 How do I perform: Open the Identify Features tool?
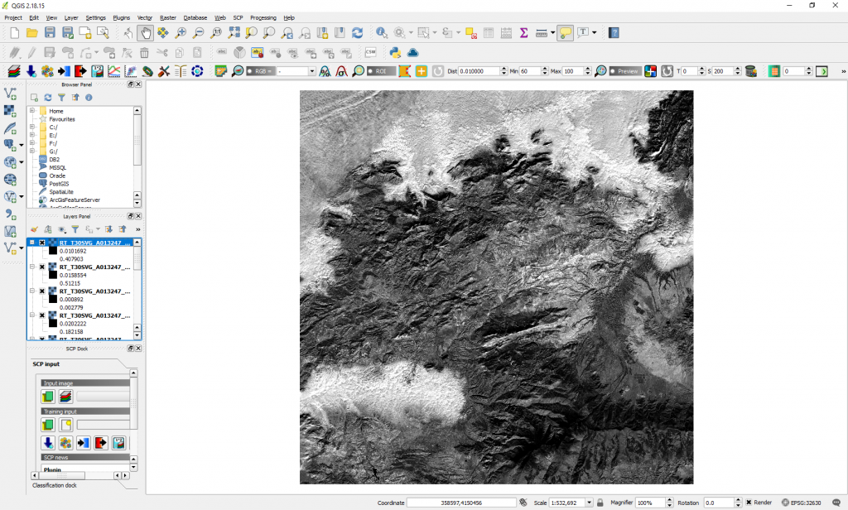pyautogui.click(x=381, y=32)
